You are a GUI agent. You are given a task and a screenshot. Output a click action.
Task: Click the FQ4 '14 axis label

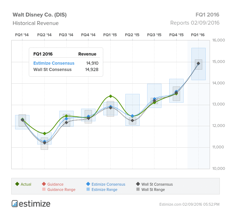(x=88, y=35)
